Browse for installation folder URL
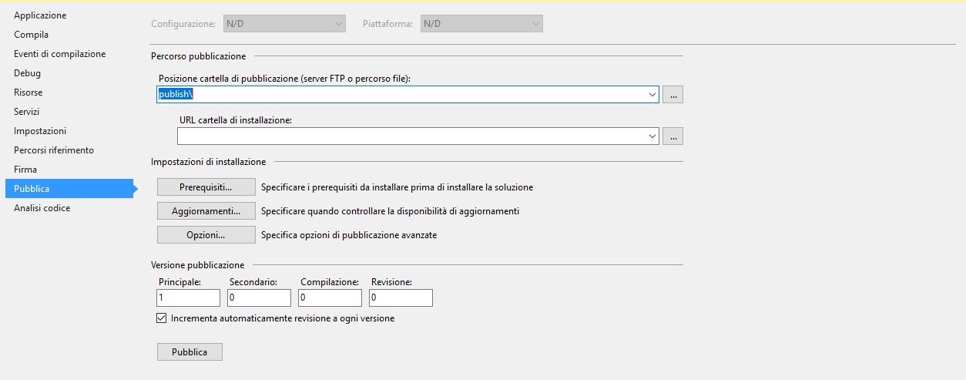Viewport: 966px width, 380px height. pos(673,136)
